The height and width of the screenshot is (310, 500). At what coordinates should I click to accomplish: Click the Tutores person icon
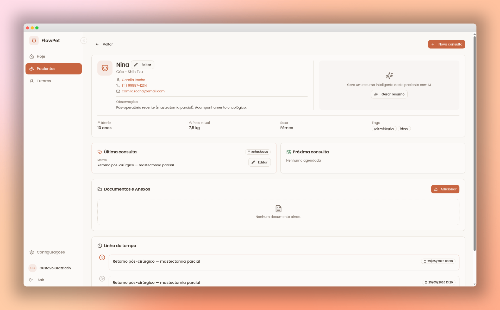(32, 81)
